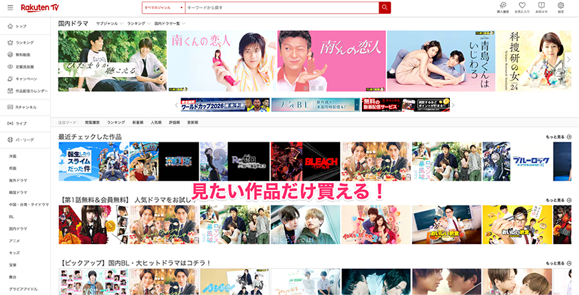Open ブルーロック thumbnail in recent works
The width and height of the screenshot is (579, 295).
[517, 162]
